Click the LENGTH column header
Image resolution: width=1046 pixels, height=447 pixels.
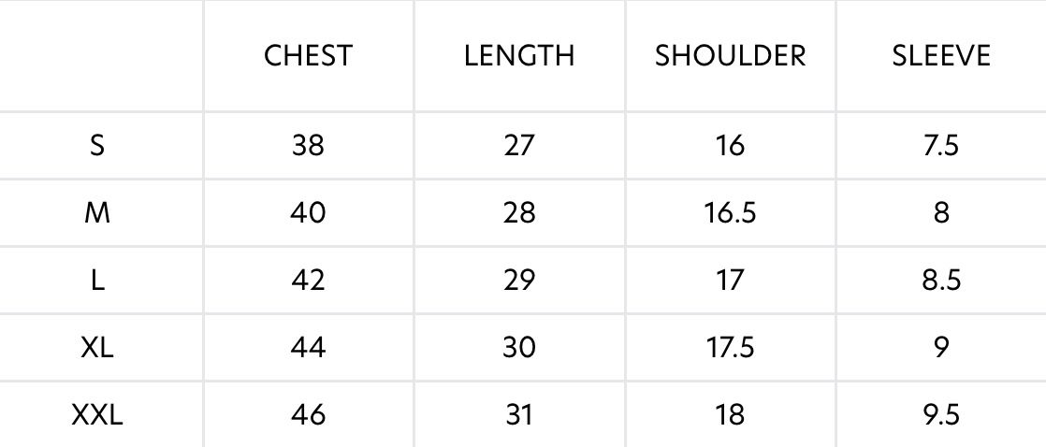pyautogui.click(x=519, y=56)
